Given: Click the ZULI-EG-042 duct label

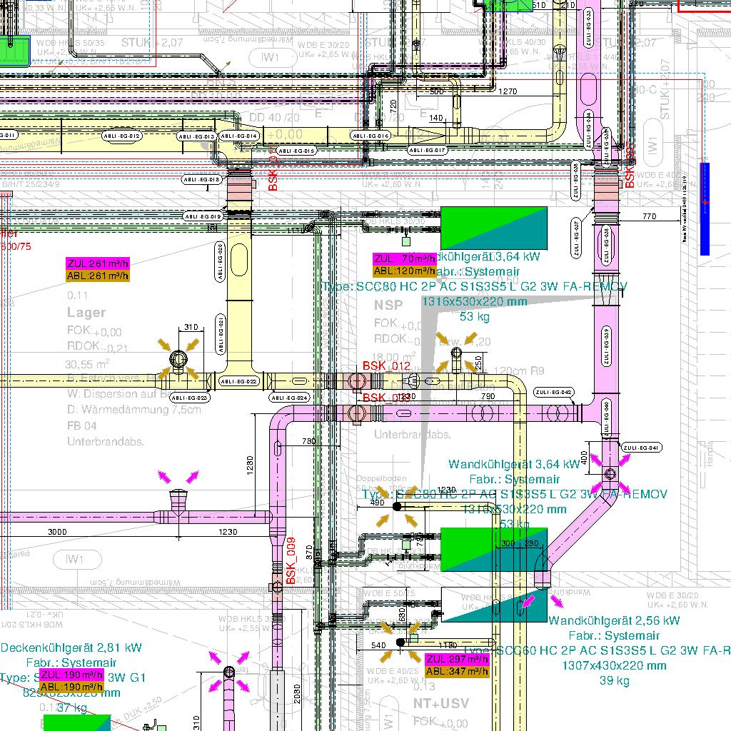Looking at the screenshot, I should click(554, 393).
